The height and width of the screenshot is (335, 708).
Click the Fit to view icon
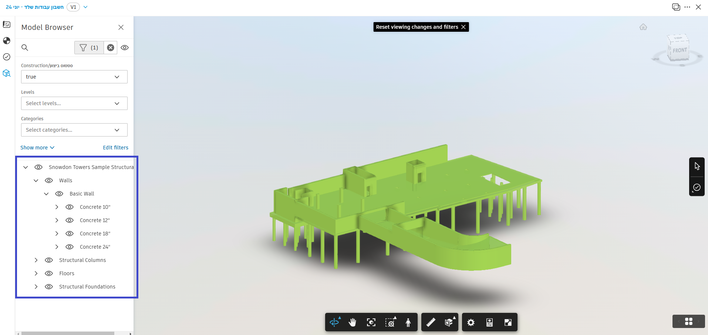click(x=371, y=322)
